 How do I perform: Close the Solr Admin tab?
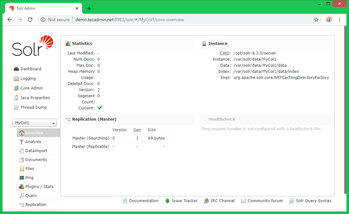[77, 8]
